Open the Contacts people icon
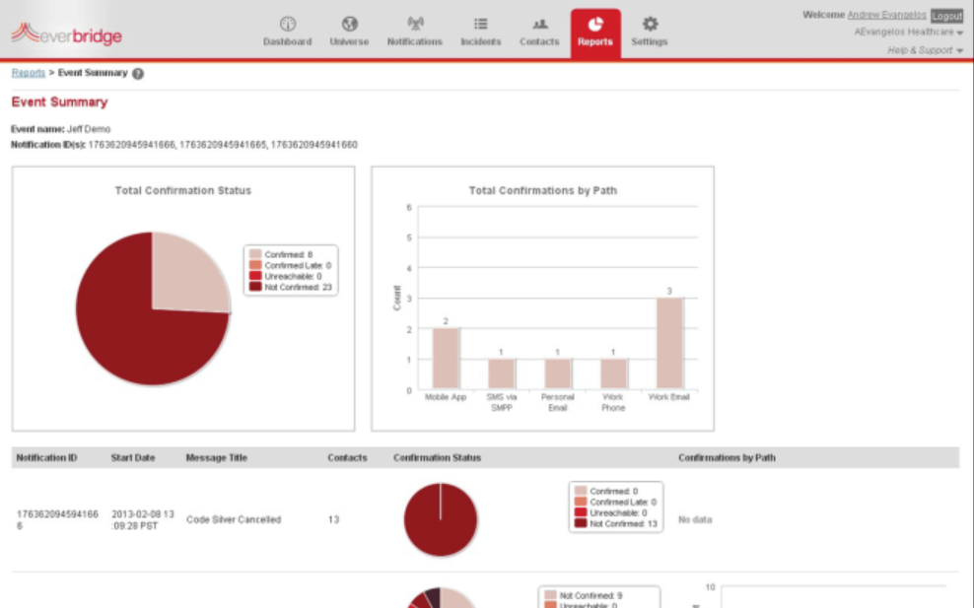Viewport: 974px width, 608px height. pos(539,25)
